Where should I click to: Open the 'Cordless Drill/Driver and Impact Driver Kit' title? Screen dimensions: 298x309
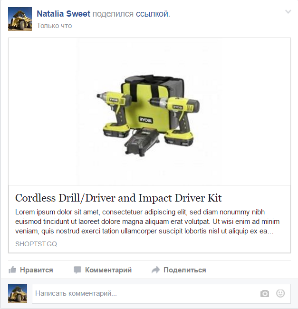coord(118,198)
